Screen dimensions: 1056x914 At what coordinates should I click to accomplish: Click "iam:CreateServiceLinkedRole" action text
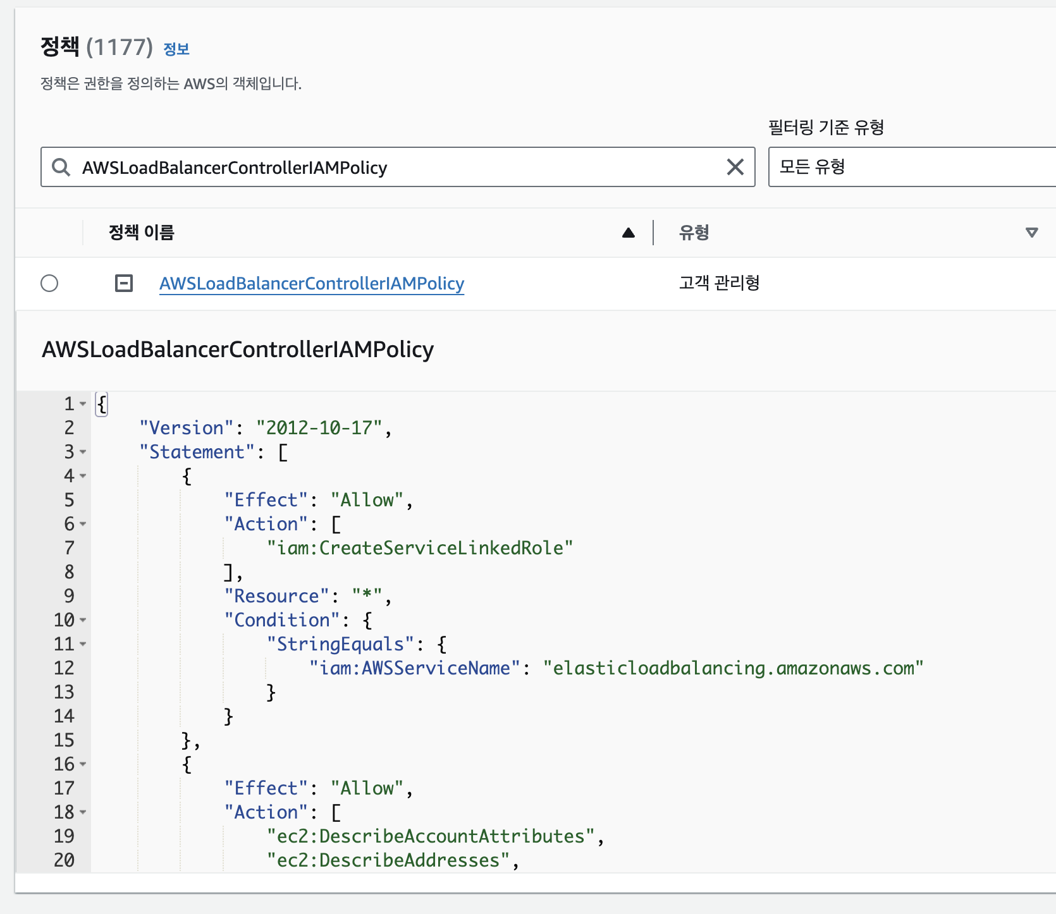(420, 548)
